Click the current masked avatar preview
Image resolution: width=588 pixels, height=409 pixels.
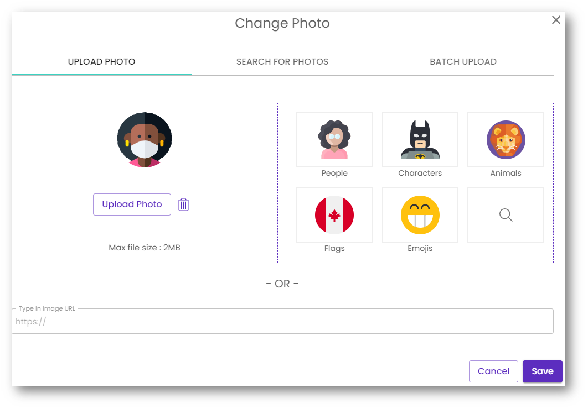coord(145,140)
